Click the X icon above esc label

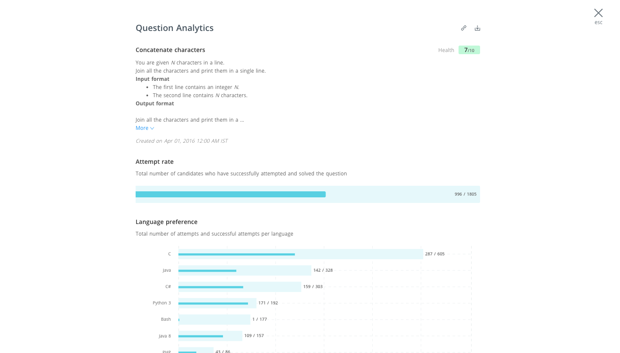pyautogui.click(x=598, y=13)
